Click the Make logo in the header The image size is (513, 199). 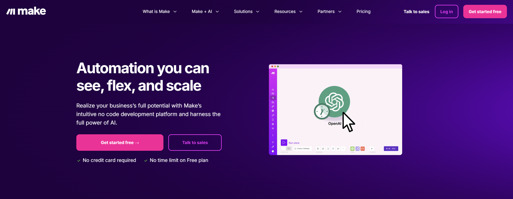tap(26, 11)
